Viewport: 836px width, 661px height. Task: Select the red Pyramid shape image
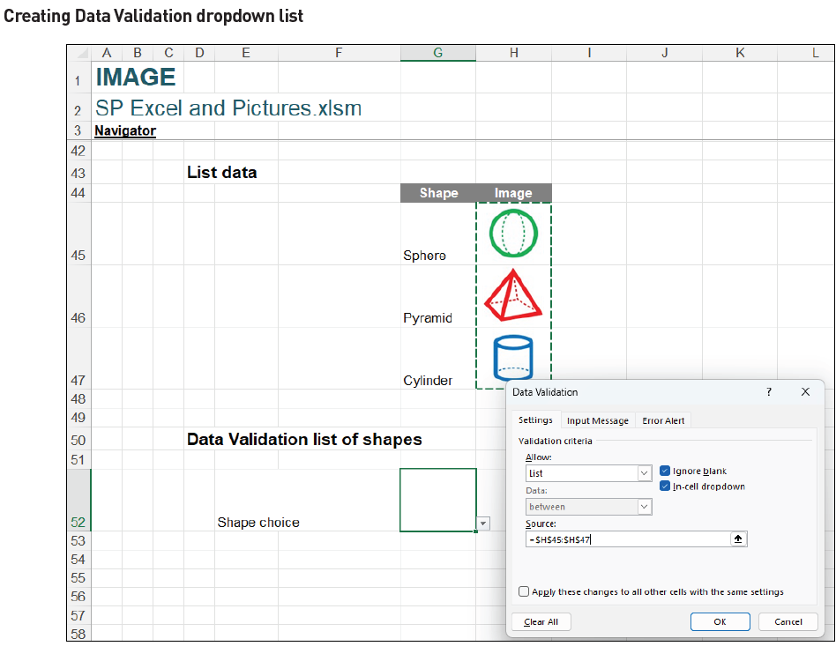coord(512,296)
